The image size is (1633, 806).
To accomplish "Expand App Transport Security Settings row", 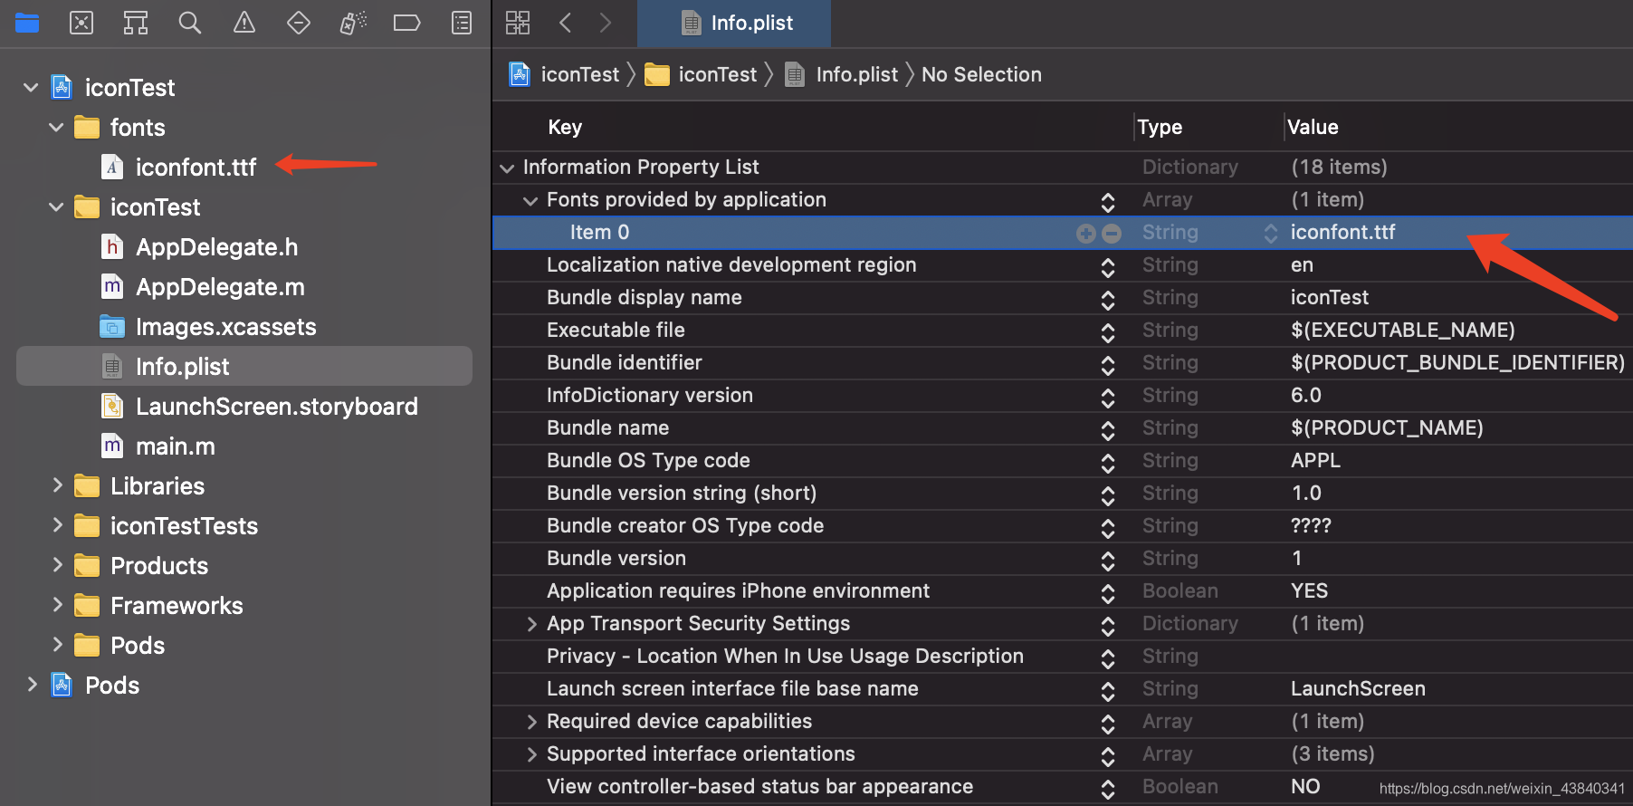I will pos(532,624).
